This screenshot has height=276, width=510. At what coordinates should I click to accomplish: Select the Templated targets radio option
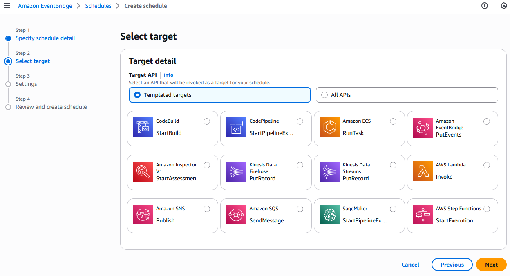tap(137, 95)
